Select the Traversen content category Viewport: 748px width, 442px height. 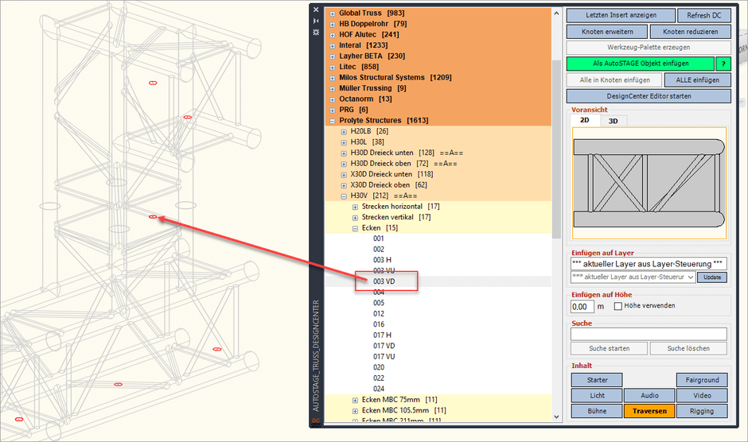(x=649, y=411)
